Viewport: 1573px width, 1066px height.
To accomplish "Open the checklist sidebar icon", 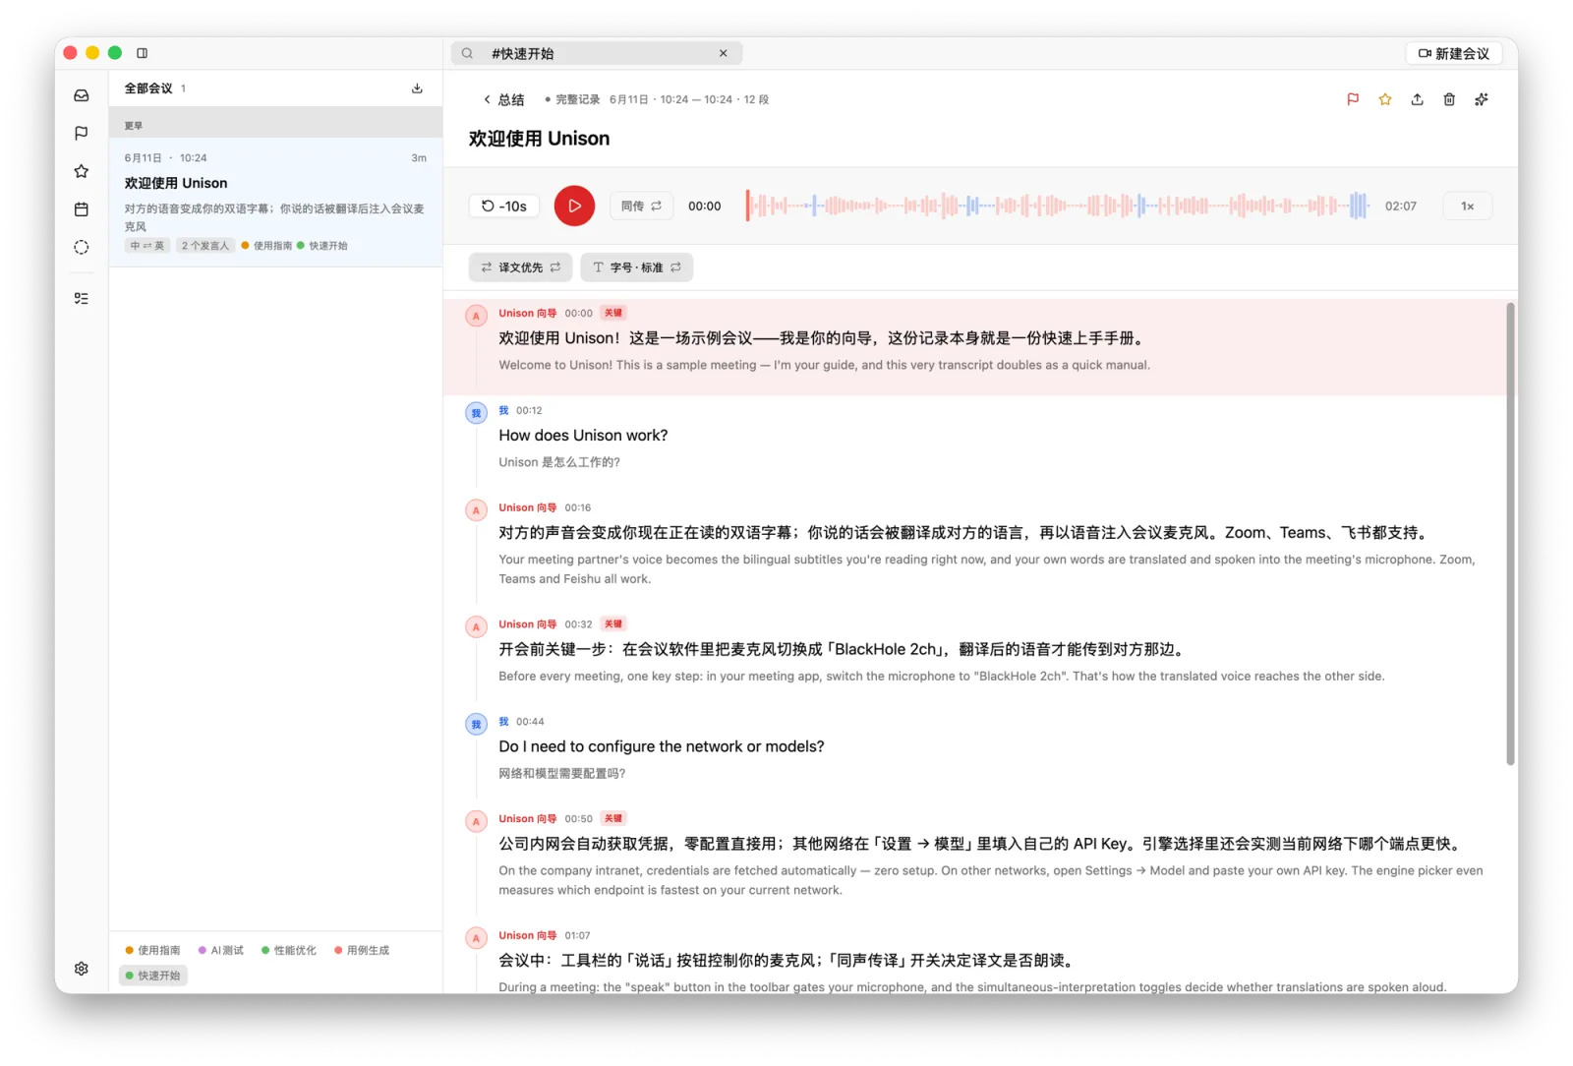I will (82, 298).
